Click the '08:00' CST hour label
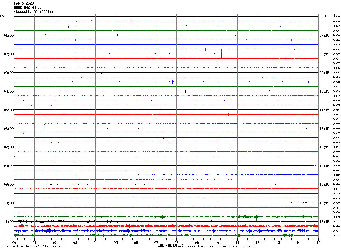The width and height of the screenshot is (341, 250). click(x=9, y=166)
